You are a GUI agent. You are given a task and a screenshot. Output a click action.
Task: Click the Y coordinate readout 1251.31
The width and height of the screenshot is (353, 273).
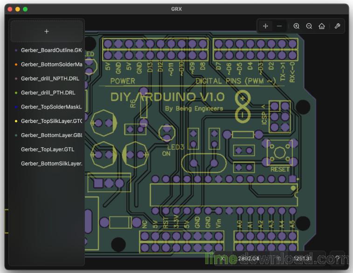coord(303,259)
